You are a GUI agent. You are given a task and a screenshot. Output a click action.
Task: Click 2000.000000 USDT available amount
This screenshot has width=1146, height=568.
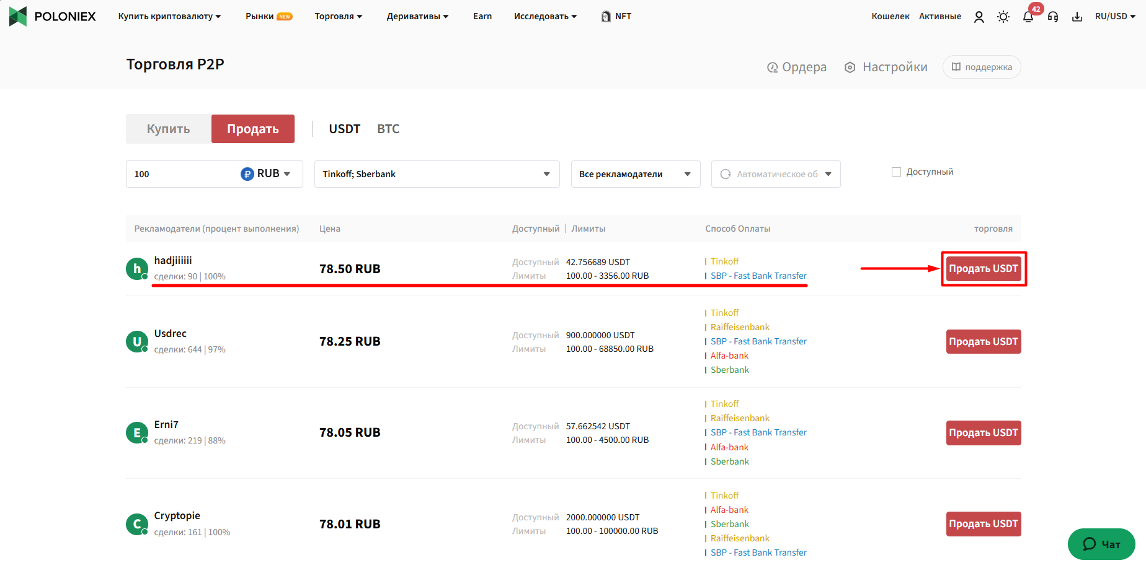[x=603, y=517]
